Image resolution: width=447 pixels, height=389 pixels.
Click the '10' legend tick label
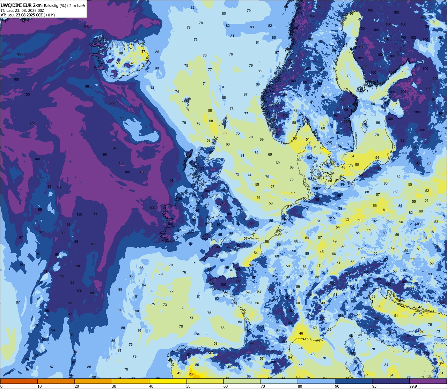click(39, 386)
